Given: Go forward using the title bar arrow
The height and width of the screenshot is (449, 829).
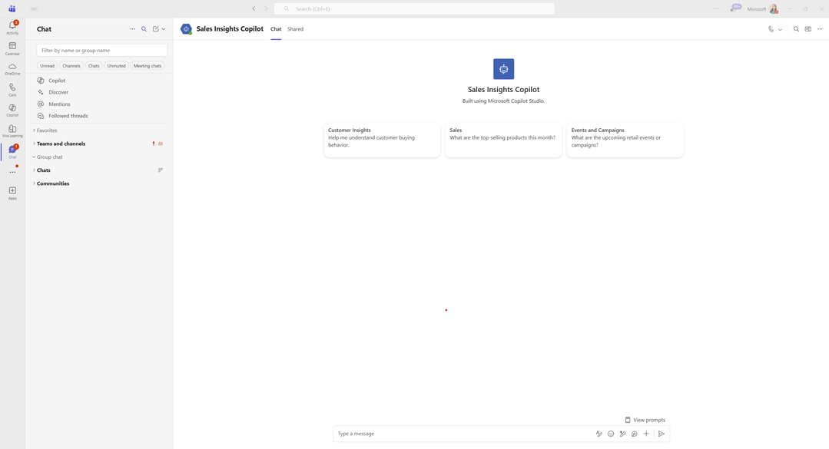Looking at the screenshot, I should [x=266, y=8].
